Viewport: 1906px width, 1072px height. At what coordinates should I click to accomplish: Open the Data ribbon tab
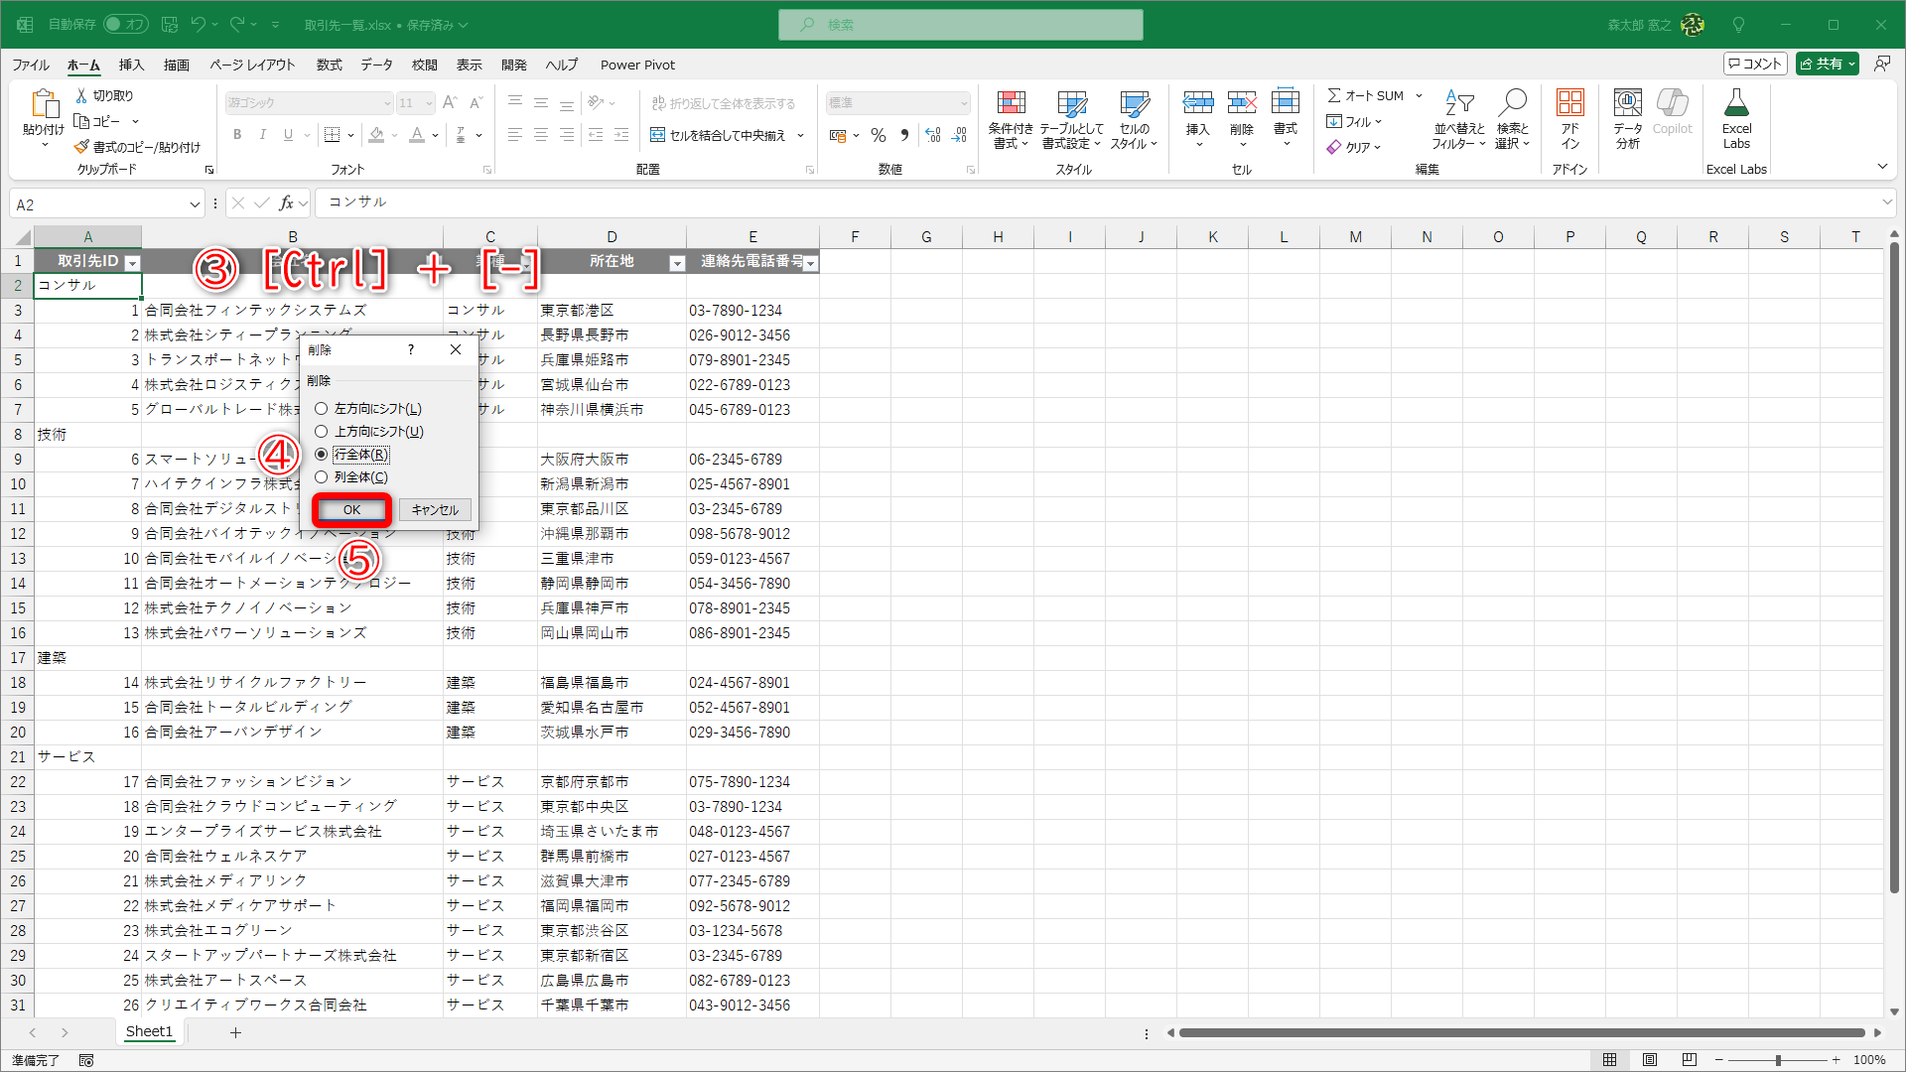376,65
